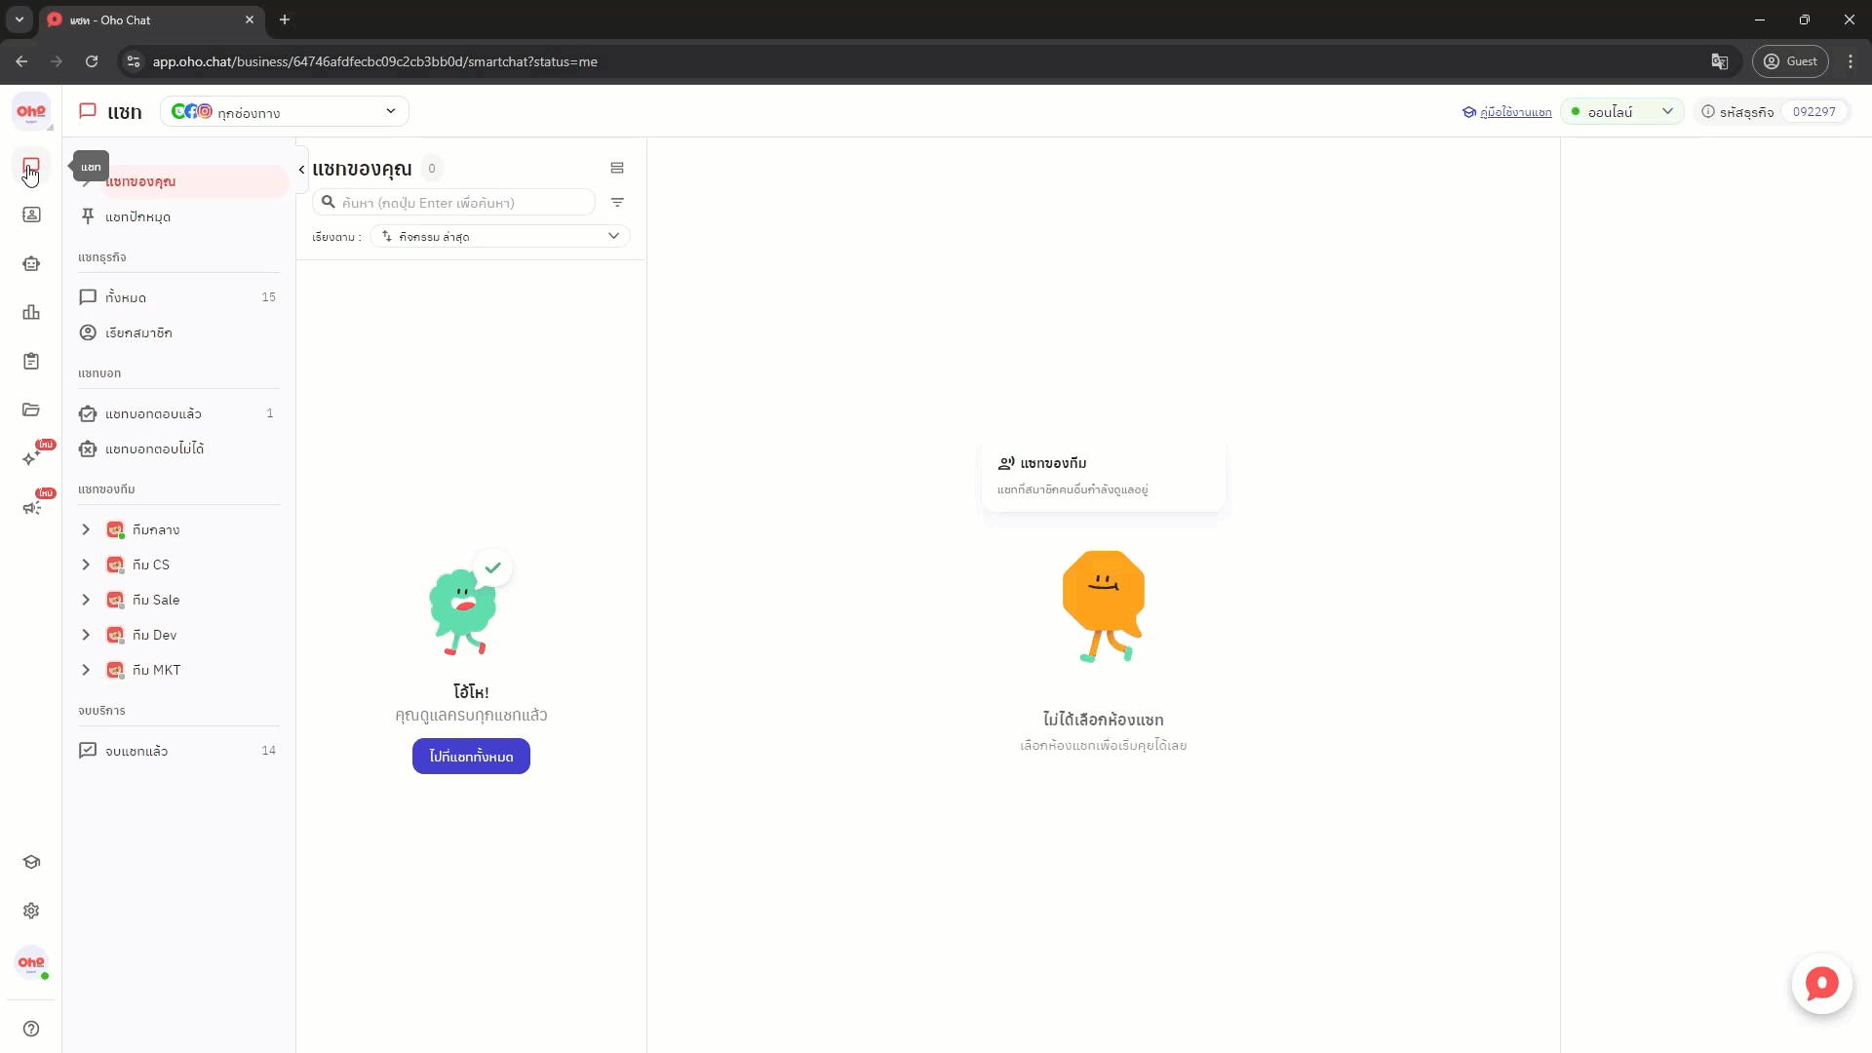Image resolution: width=1872 pixels, height=1053 pixels.
Task: Click the business code 092297
Action: click(x=1814, y=111)
